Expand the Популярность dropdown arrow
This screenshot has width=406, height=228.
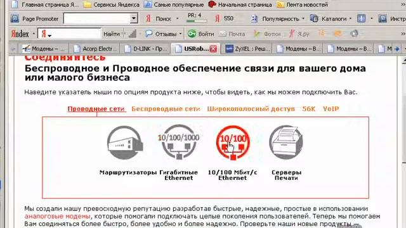point(303,18)
